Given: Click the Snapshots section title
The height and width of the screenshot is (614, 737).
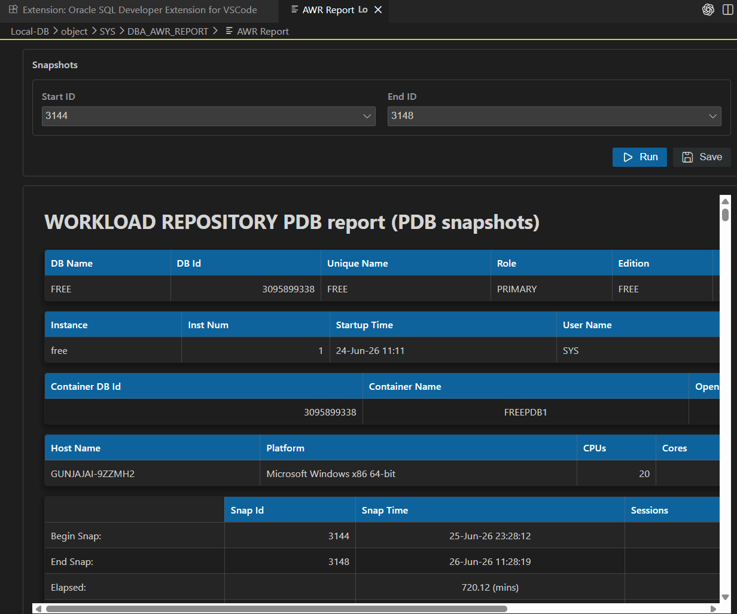Looking at the screenshot, I should tap(55, 65).
